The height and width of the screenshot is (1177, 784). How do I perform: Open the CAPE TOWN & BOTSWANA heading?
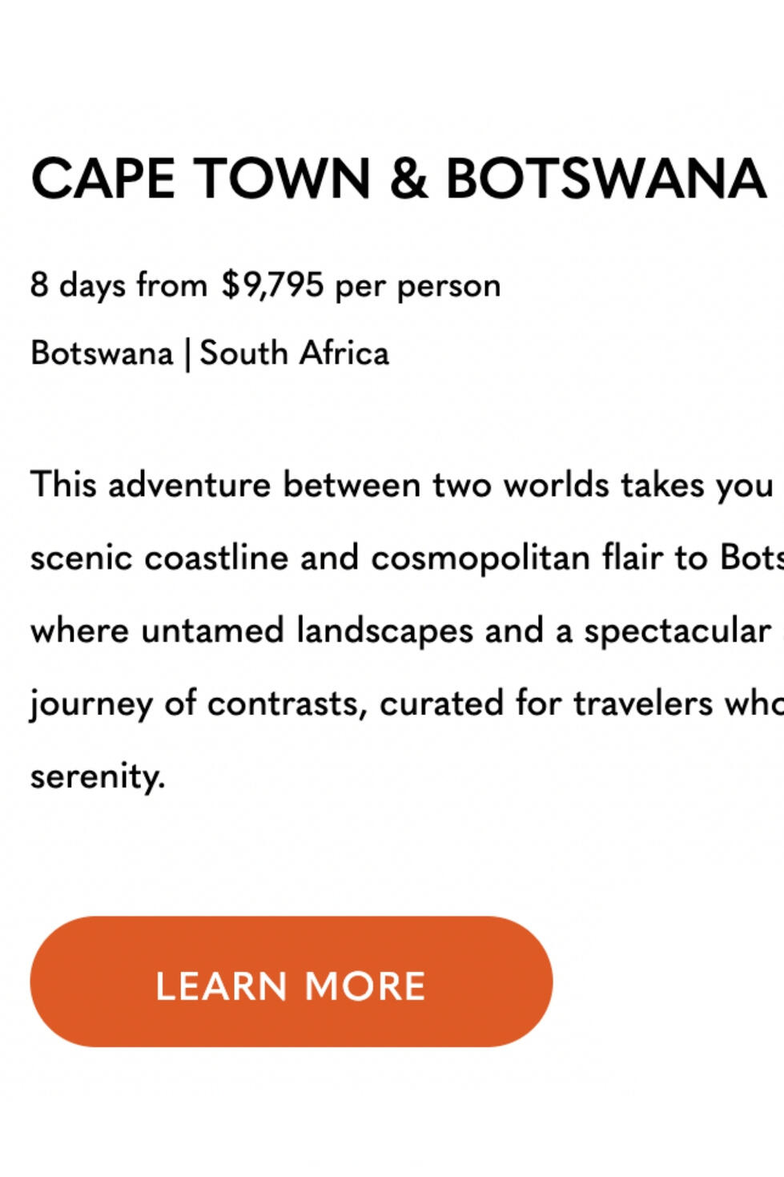tap(398, 178)
